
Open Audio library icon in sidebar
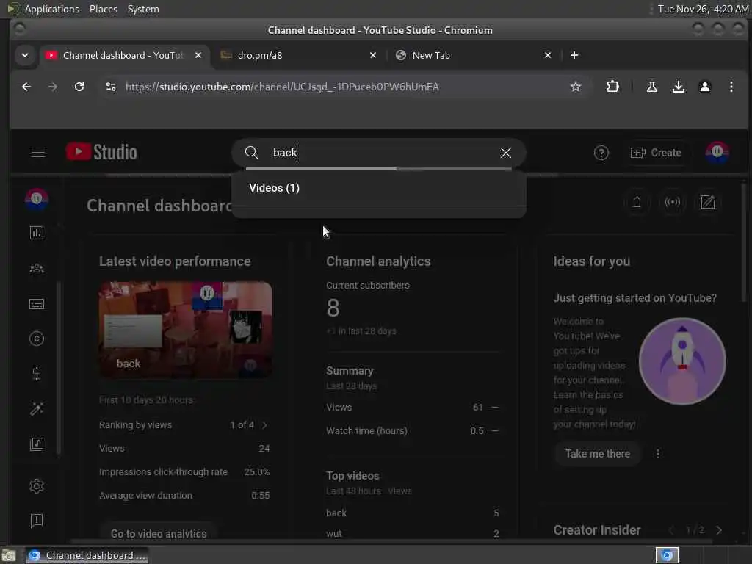point(37,444)
